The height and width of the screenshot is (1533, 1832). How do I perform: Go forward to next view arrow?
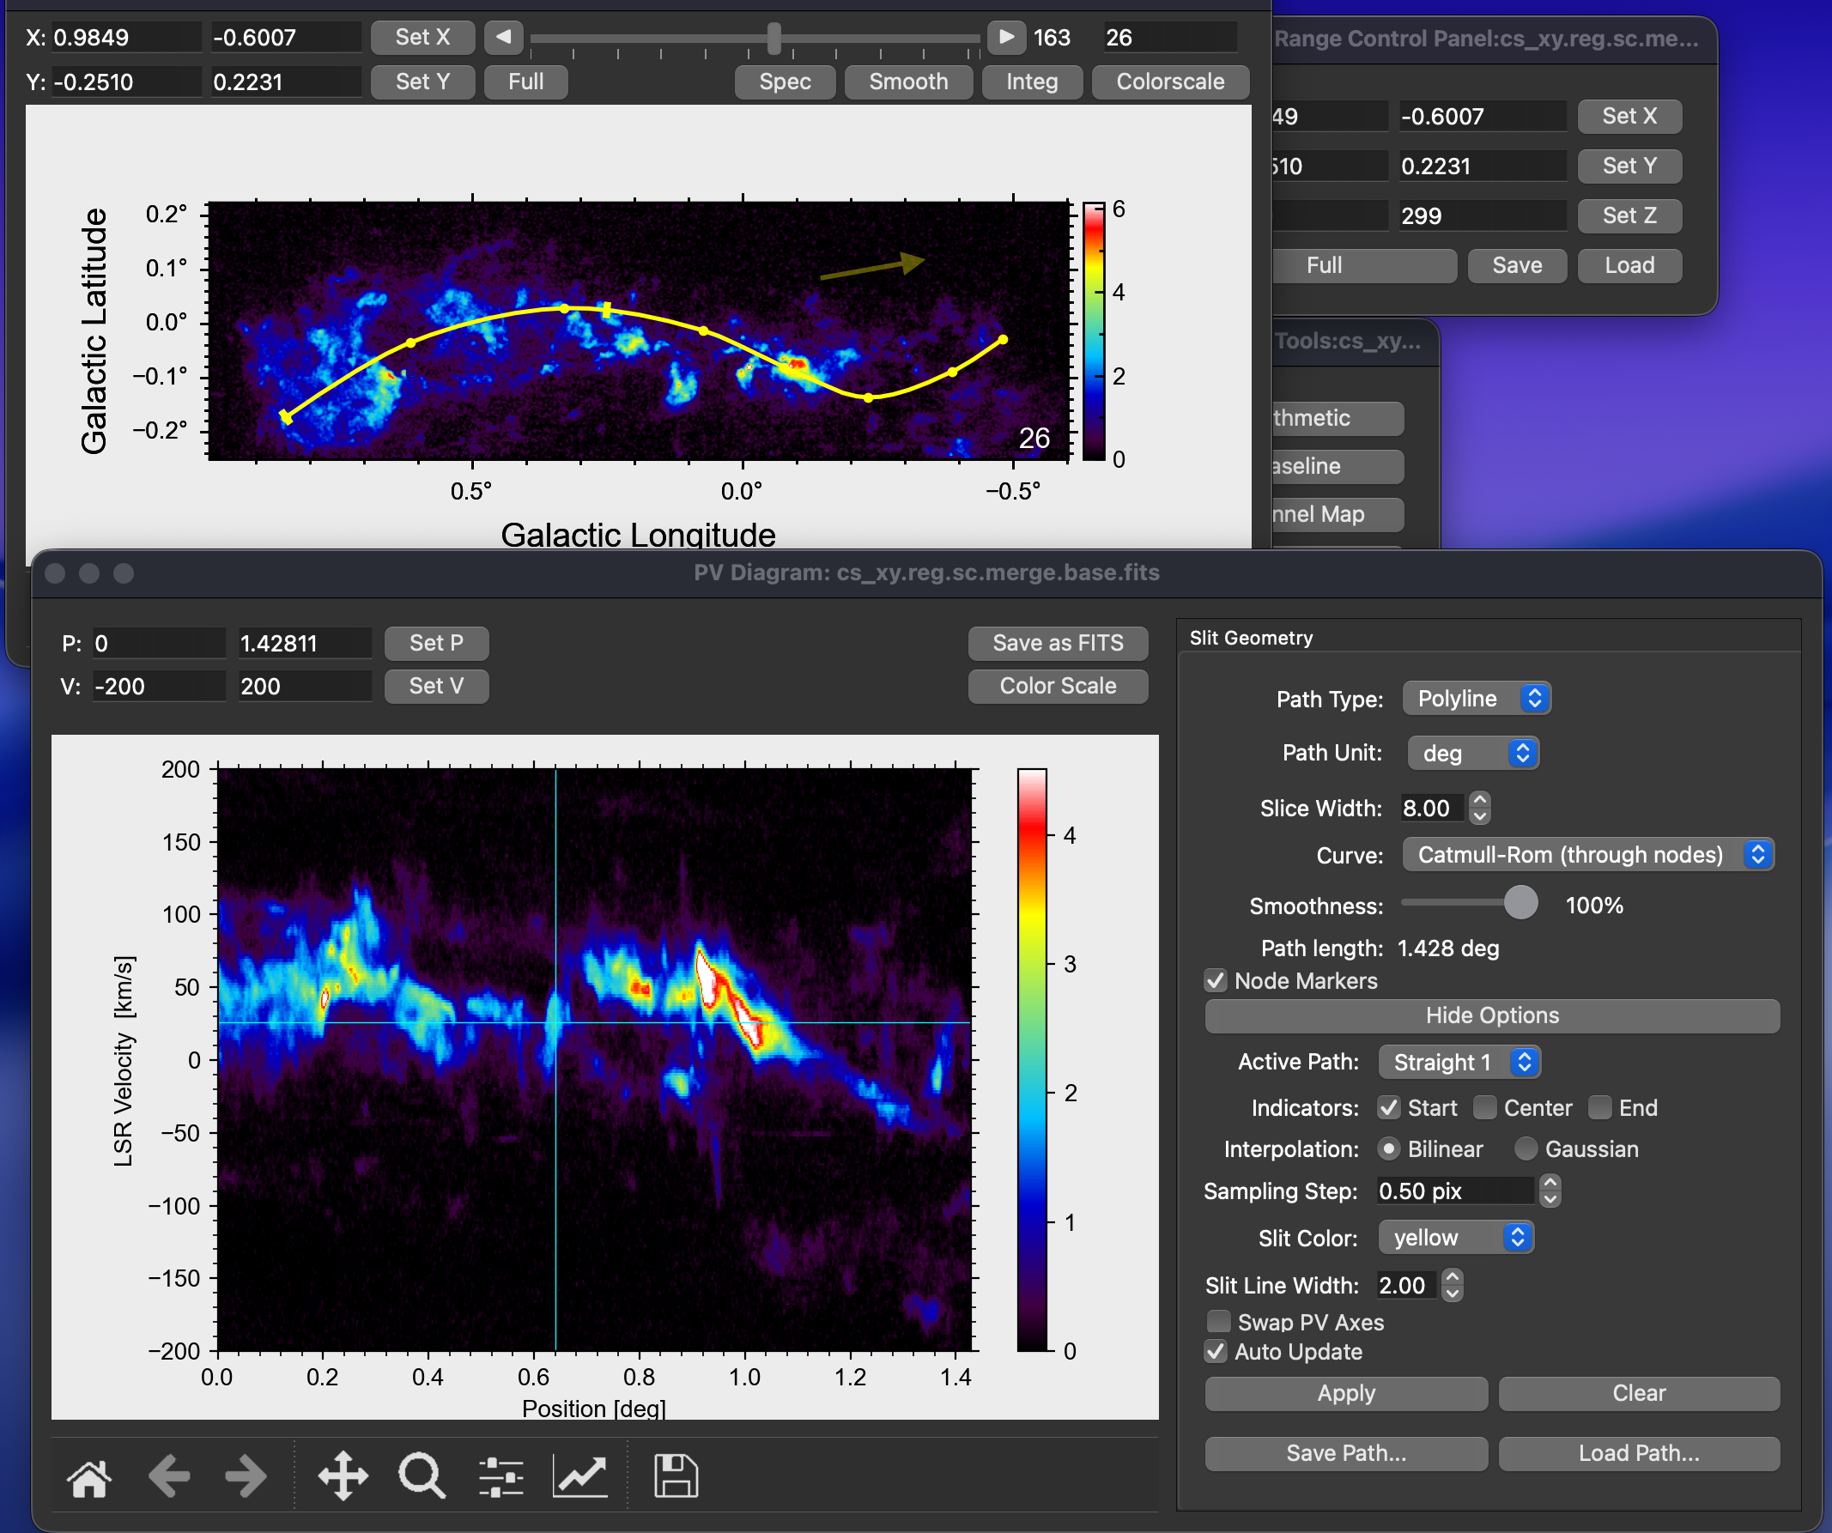tap(246, 1477)
